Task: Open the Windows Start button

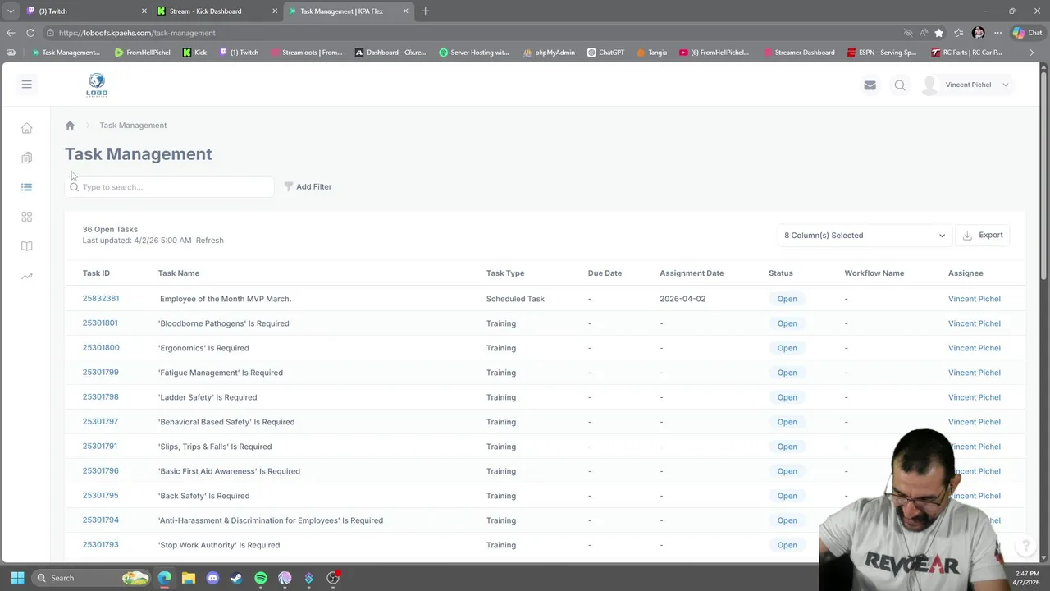Action: [17, 578]
